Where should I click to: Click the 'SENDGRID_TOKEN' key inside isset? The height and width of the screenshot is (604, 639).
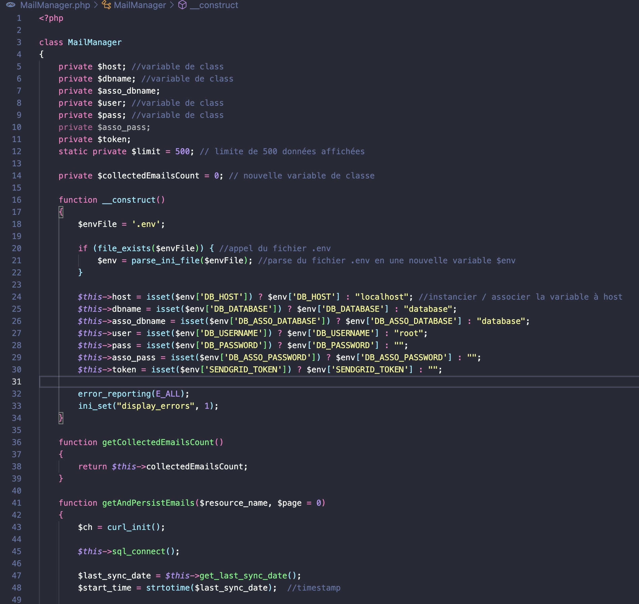click(243, 370)
